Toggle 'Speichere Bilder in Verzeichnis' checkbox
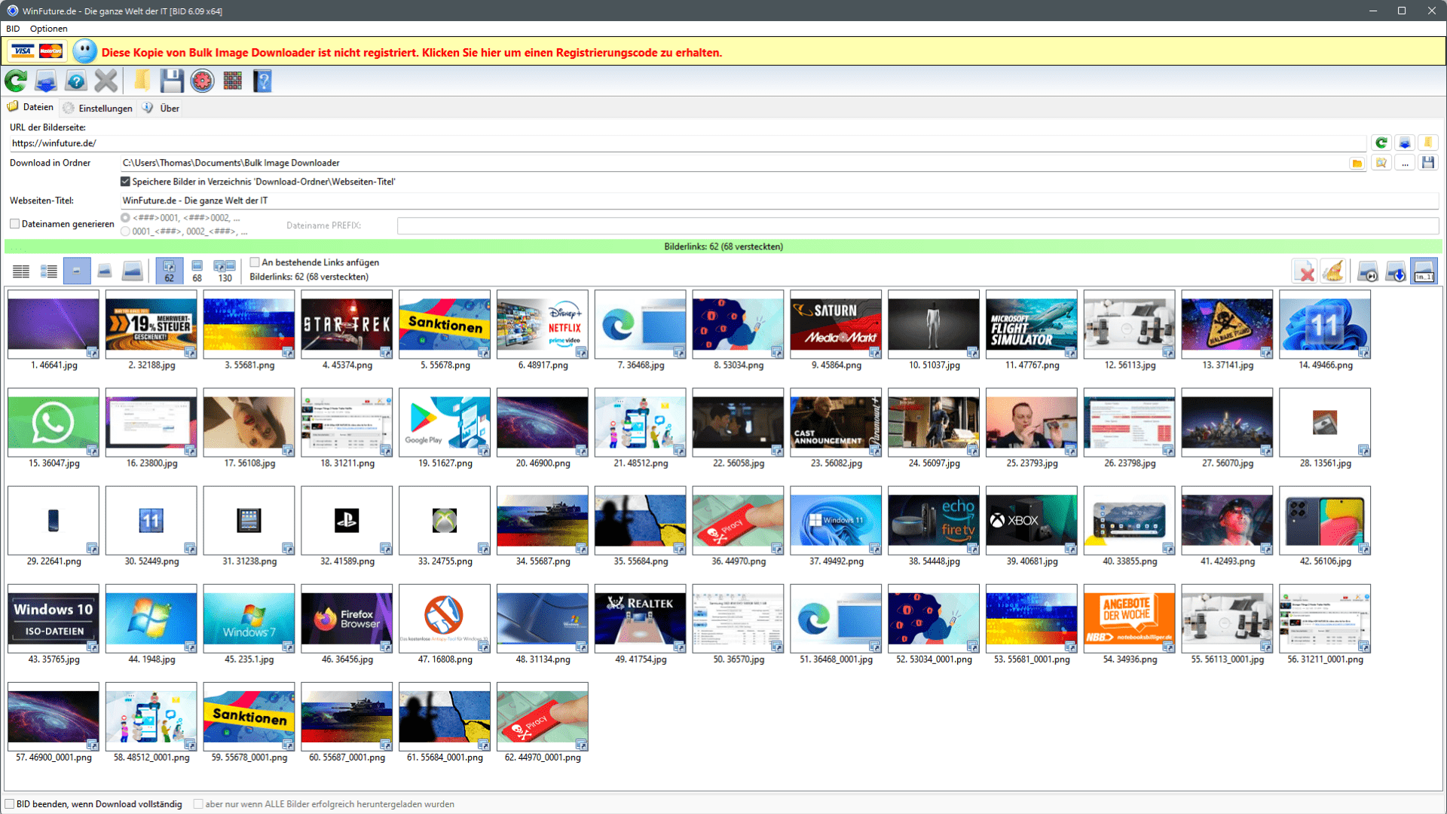 pyautogui.click(x=125, y=182)
